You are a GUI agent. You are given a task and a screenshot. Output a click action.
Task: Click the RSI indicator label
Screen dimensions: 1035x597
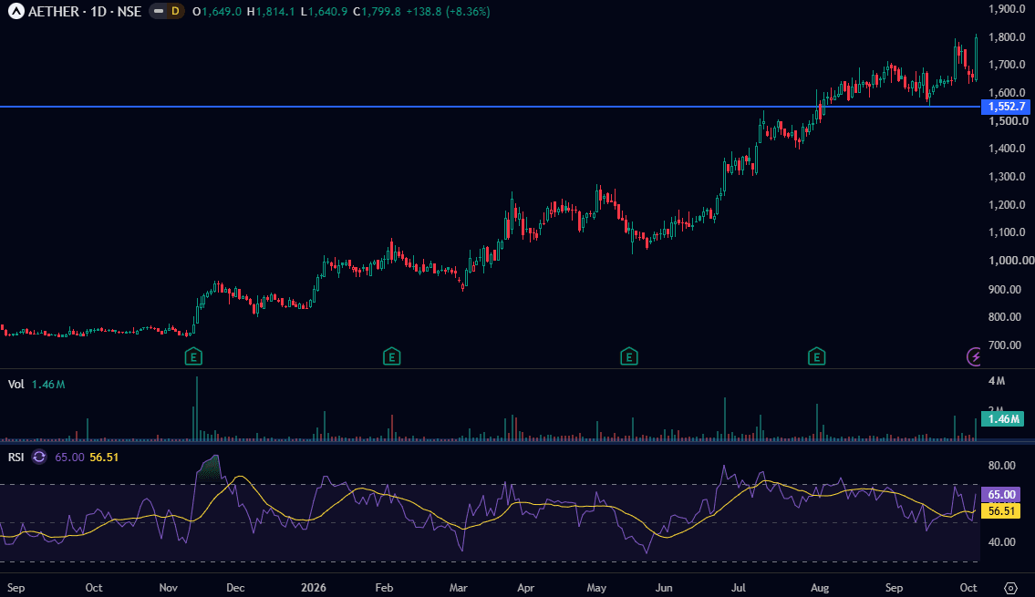point(16,458)
